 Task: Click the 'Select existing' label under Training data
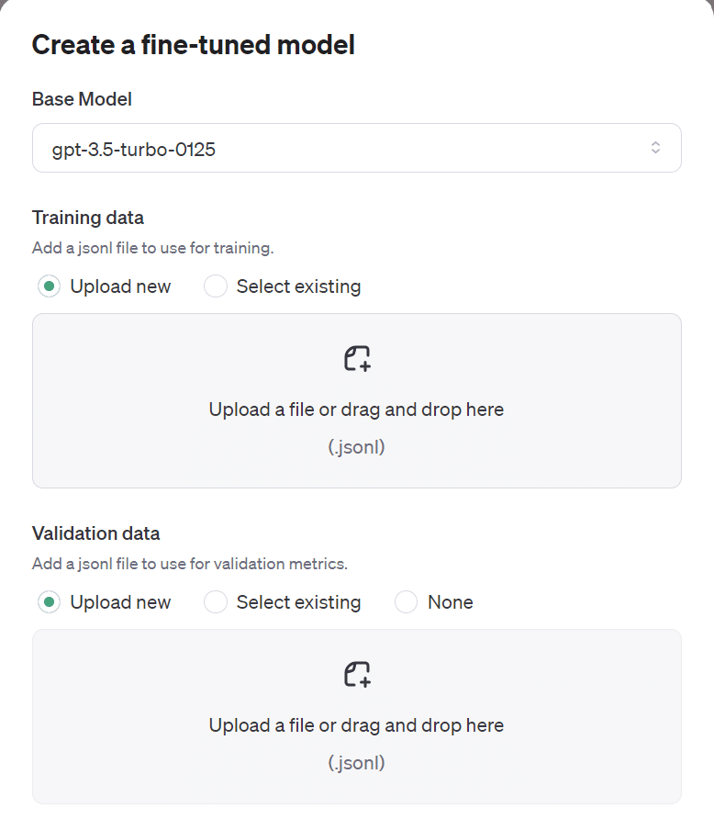click(x=298, y=286)
